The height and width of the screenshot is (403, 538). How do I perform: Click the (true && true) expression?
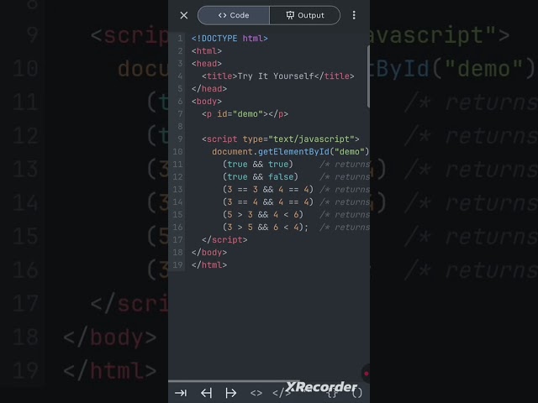point(258,165)
